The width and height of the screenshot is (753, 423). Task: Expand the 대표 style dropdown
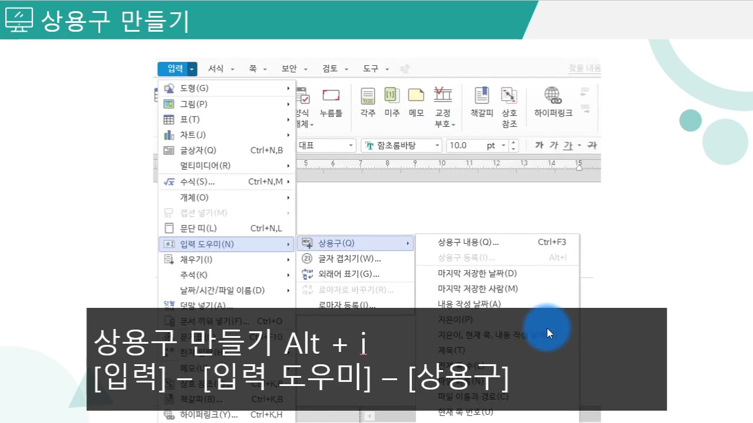[x=350, y=145]
